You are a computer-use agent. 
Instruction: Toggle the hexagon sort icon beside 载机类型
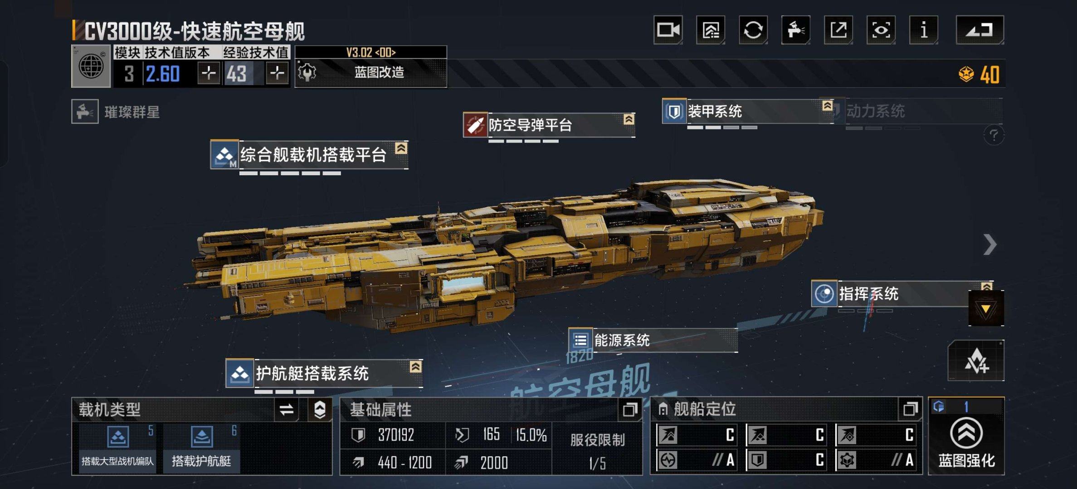point(320,410)
